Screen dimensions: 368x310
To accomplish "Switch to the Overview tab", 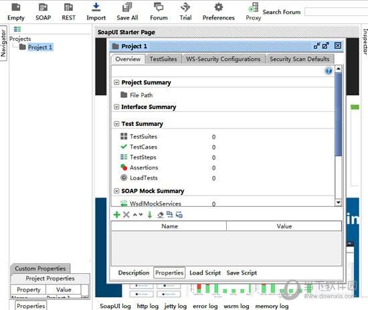I will (x=128, y=59).
